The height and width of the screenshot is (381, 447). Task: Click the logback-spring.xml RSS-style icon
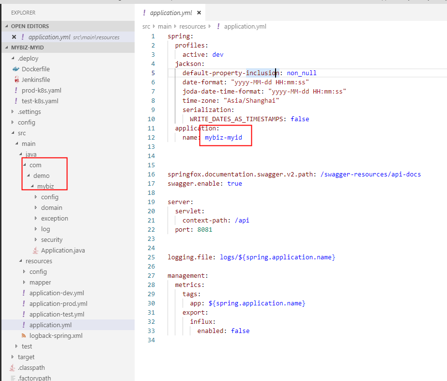pos(24,335)
